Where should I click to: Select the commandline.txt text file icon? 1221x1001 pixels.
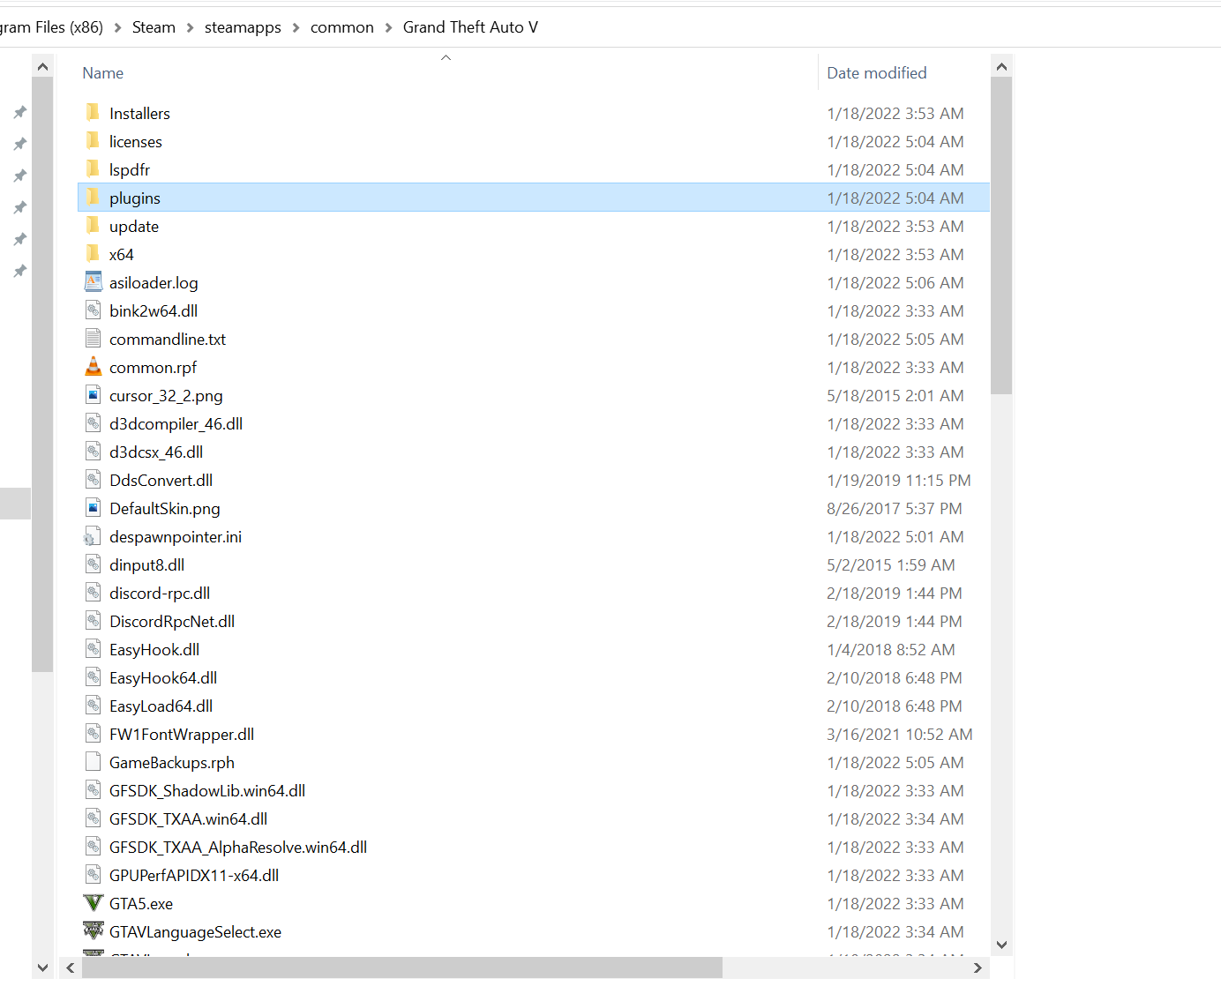(x=93, y=338)
